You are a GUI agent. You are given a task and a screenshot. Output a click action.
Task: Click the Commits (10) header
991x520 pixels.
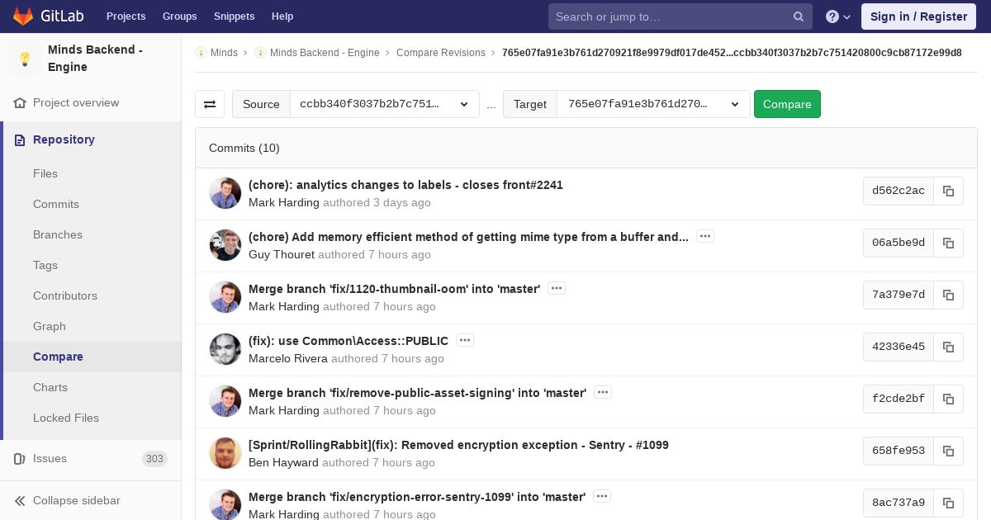(244, 148)
